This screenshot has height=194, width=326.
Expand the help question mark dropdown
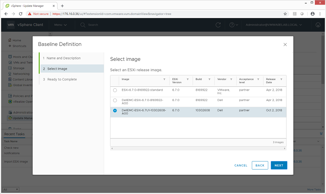tap(234, 25)
